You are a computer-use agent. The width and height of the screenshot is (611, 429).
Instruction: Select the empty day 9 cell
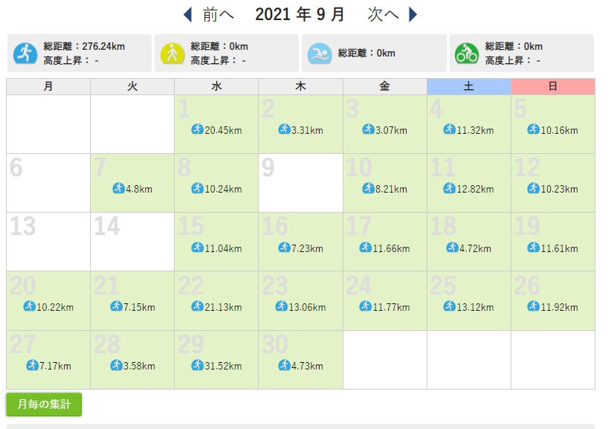tap(300, 183)
